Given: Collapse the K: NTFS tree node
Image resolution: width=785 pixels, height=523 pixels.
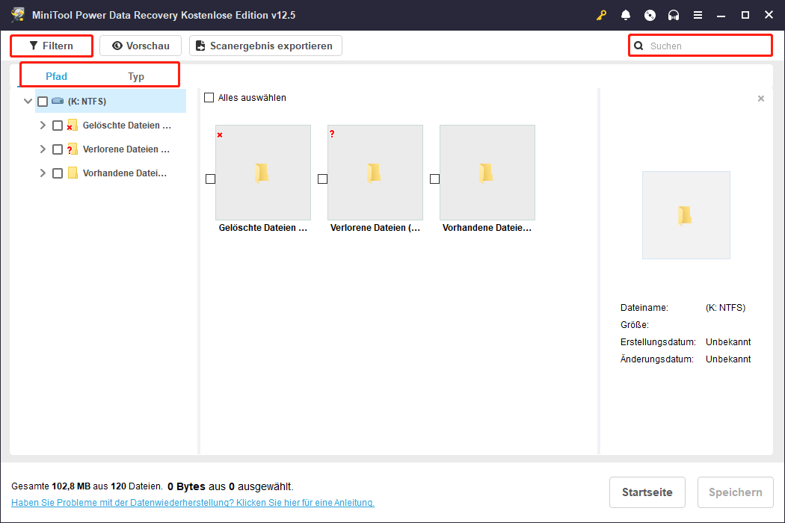Looking at the screenshot, I should 28,101.
